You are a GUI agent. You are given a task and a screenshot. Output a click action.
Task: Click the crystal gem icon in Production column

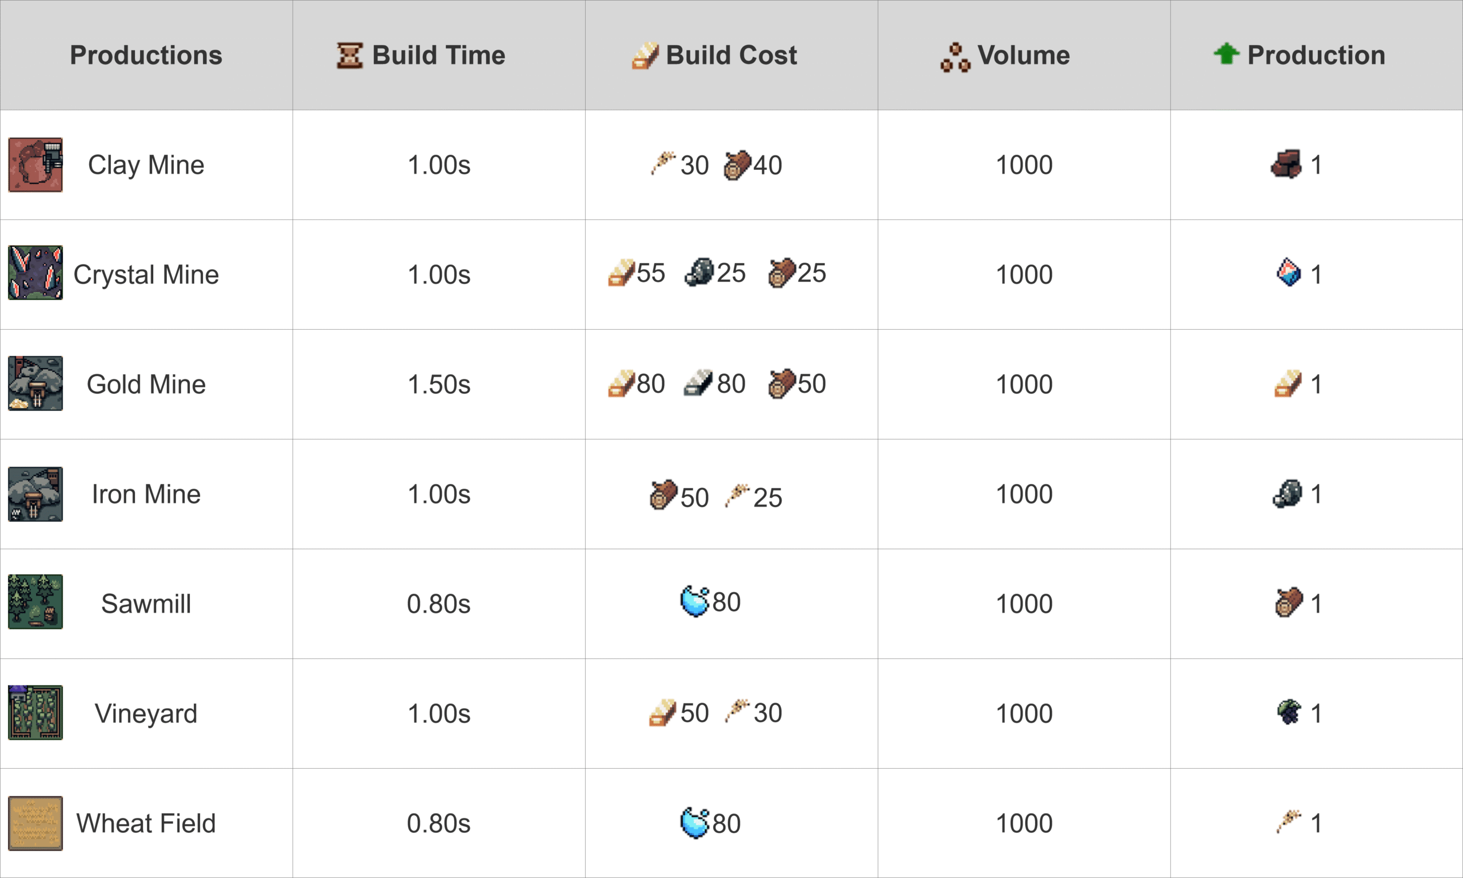[x=1289, y=273]
